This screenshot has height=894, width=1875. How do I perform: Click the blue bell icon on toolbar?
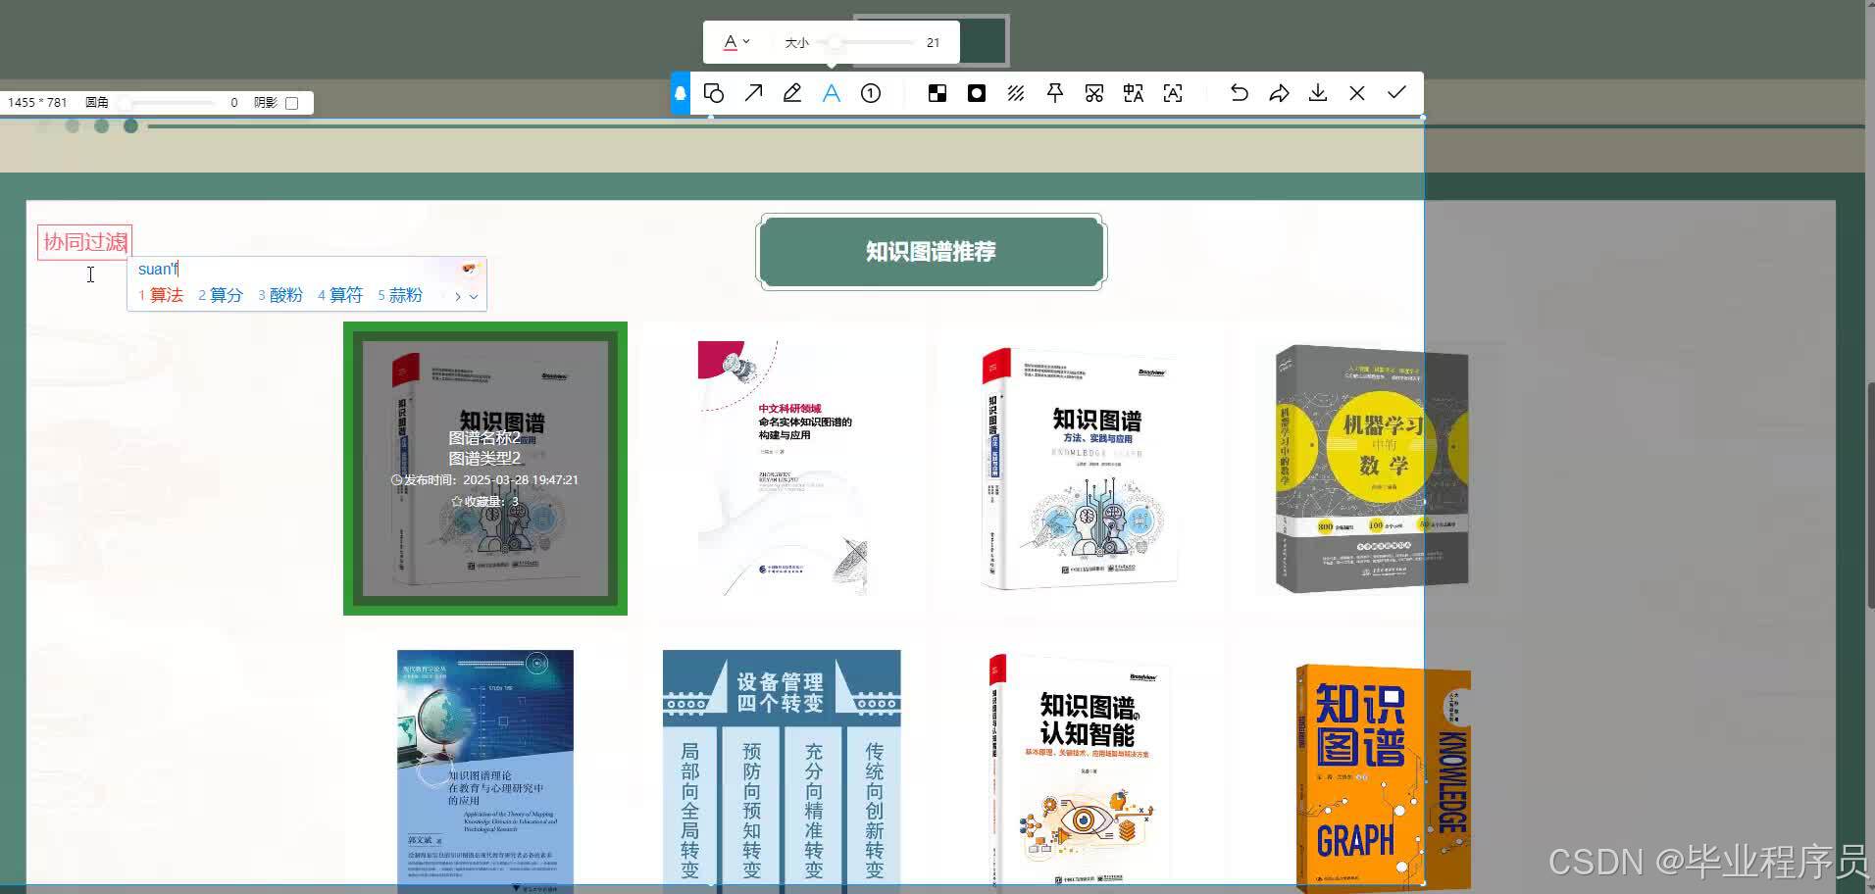[x=681, y=93]
